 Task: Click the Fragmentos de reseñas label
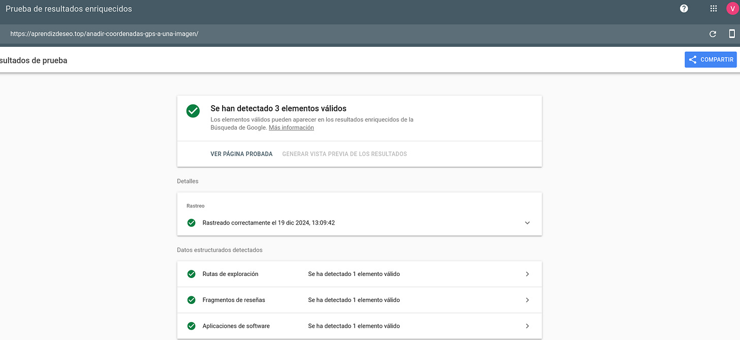(234, 300)
